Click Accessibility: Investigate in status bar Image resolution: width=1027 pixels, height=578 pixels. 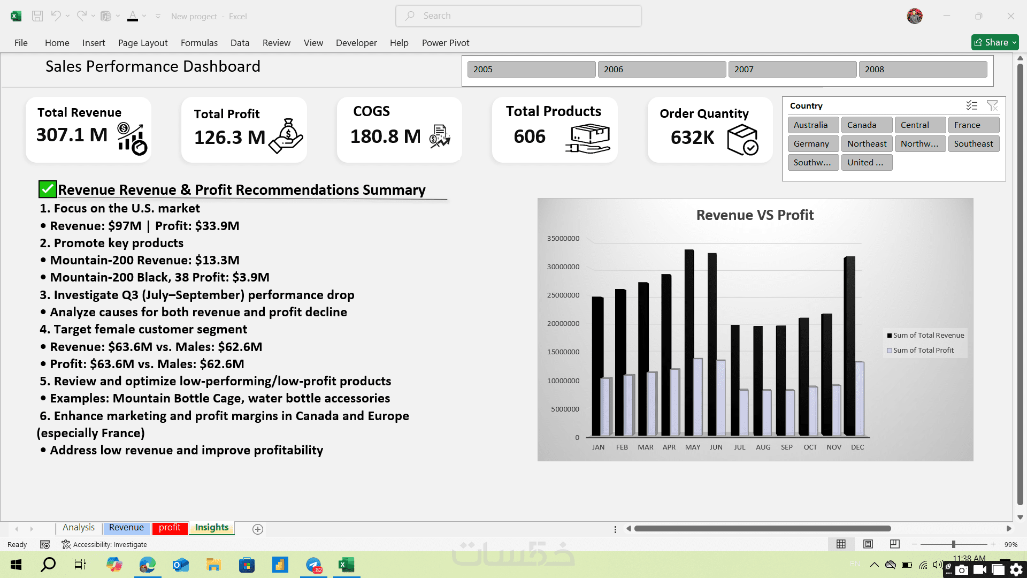pos(105,545)
